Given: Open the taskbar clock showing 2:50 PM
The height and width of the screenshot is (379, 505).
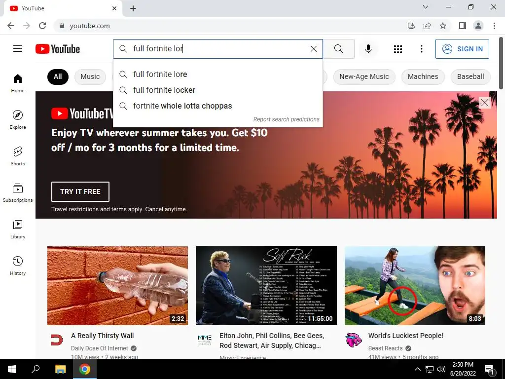Looking at the screenshot, I should 463,369.
